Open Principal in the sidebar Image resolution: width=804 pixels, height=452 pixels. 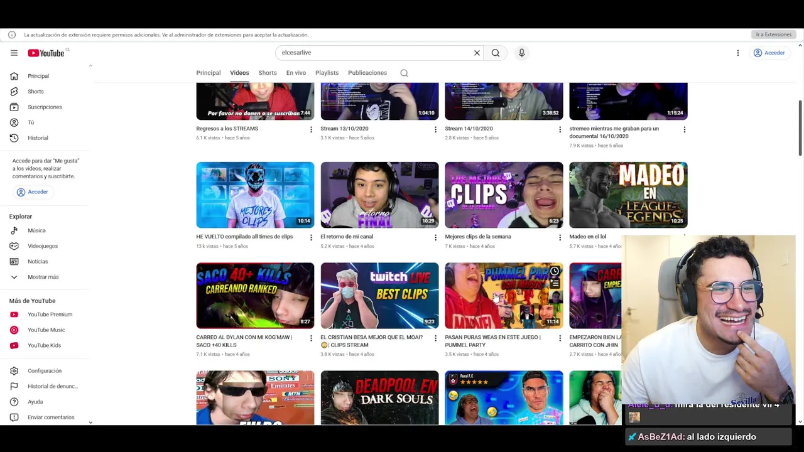tap(45, 76)
